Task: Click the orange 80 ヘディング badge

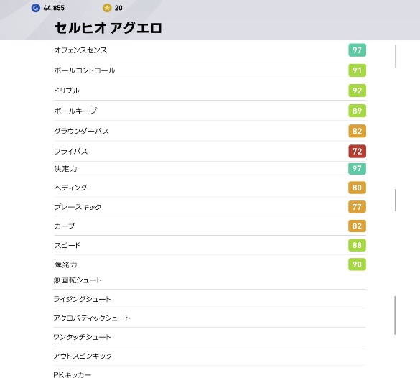Action: click(357, 188)
